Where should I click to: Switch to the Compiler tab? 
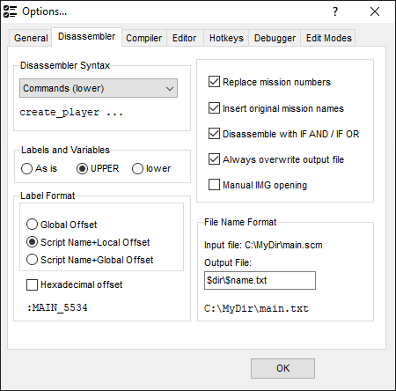pyautogui.click(x=143, y=38)
